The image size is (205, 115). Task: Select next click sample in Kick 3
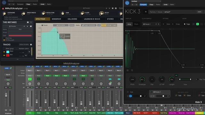pyautogui.click(x=159, y=24)
